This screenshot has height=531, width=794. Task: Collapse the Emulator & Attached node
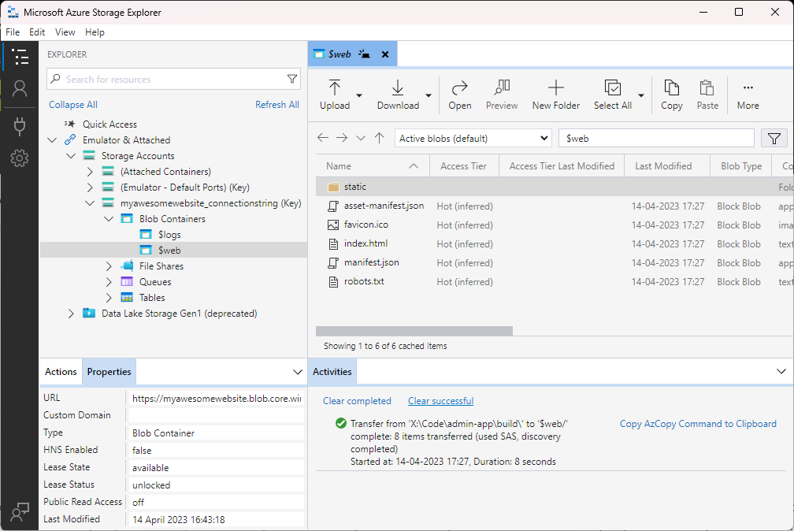(52, 140)
